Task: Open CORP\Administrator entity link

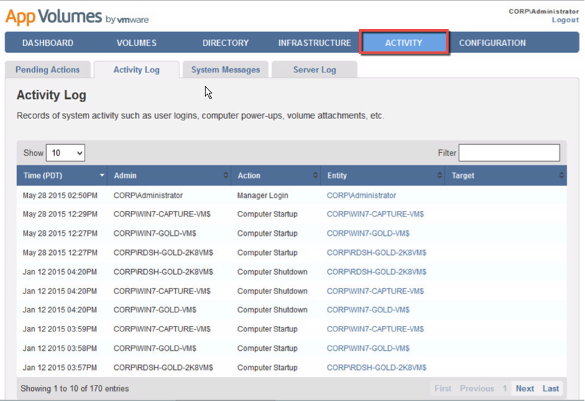Action: click(362, 195)
